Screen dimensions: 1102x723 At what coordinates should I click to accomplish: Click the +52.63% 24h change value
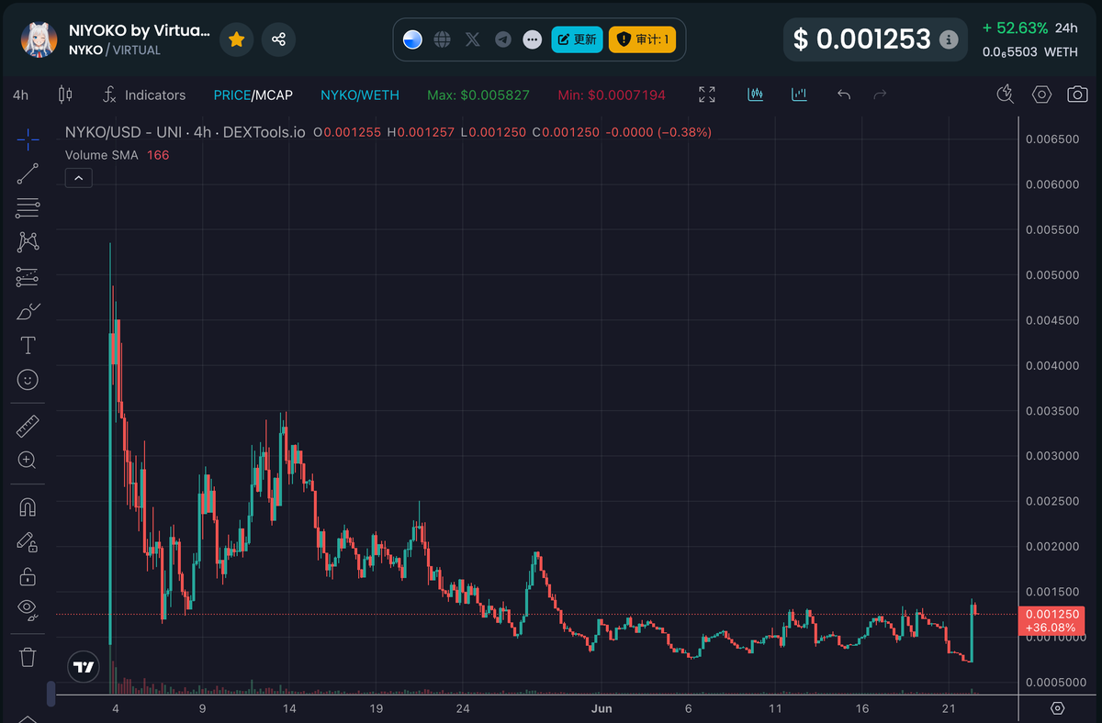pyautogui.click(x=1014, y=28)
